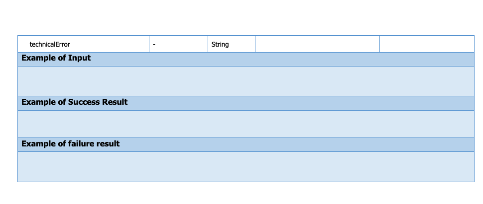Click the blank page area below the table

click(241, 194)
